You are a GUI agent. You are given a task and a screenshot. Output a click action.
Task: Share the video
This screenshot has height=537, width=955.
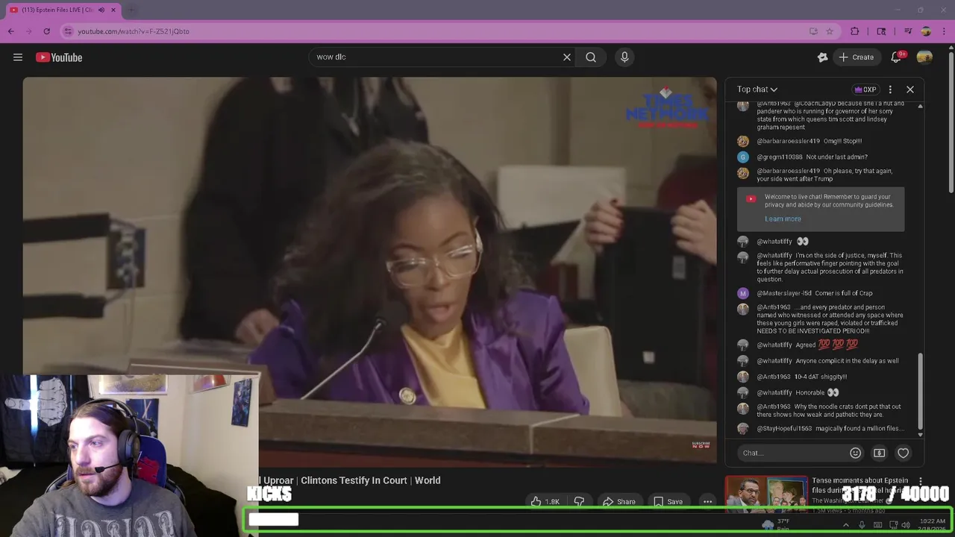[x=619, y=501]
